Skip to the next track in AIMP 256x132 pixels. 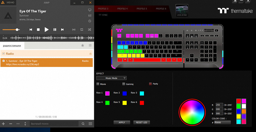pyautogui.click(x=62, y=30)
